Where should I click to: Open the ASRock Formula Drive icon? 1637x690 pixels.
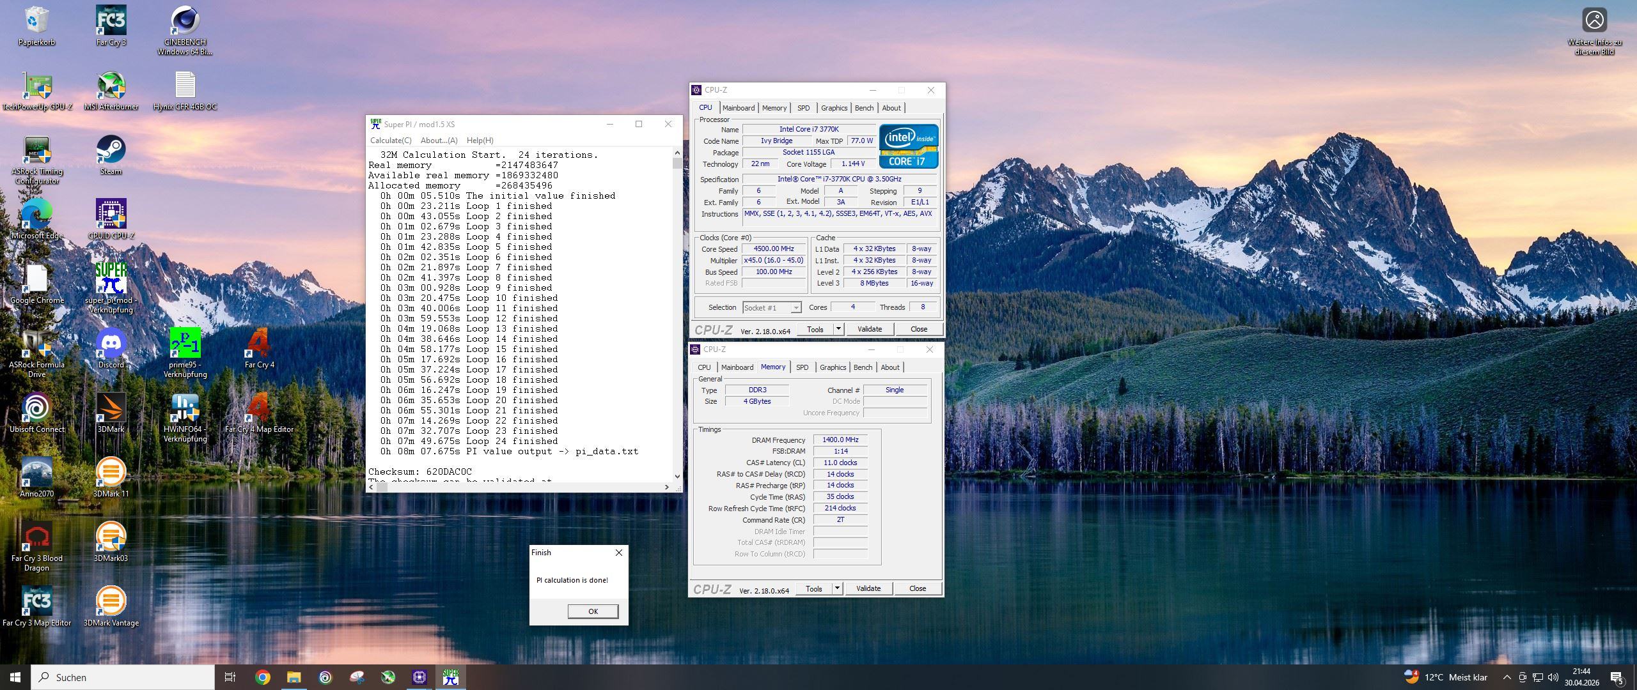pyautogui.click(x=36, y=353)
